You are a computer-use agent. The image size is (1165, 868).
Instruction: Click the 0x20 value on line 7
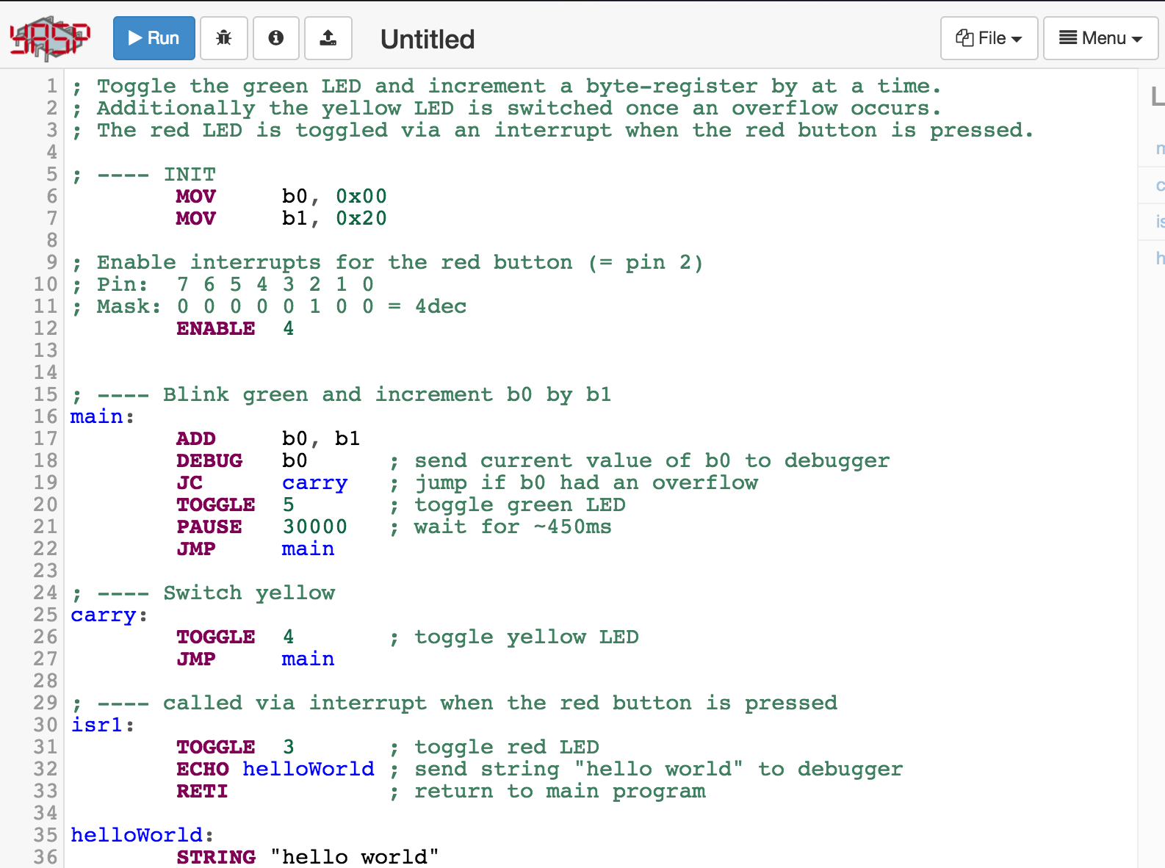361,218
